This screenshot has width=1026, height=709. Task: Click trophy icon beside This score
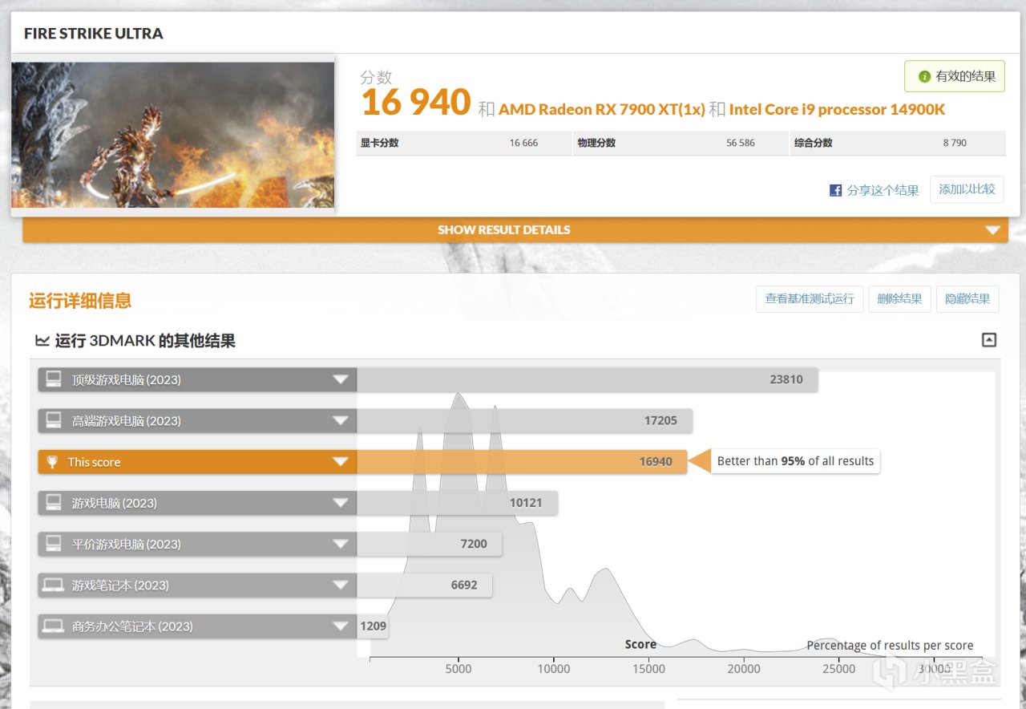(53, 462)
